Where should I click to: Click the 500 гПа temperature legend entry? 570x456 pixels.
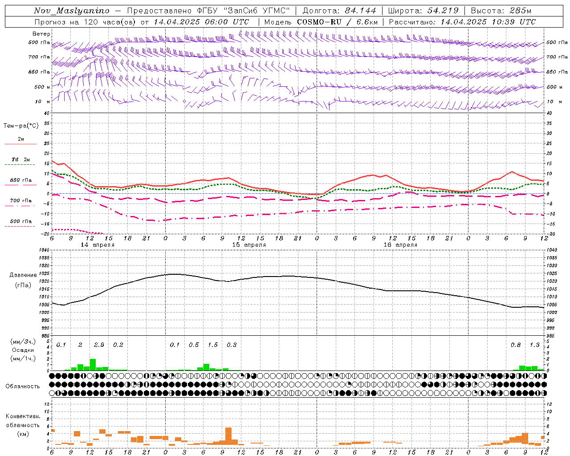21,221
